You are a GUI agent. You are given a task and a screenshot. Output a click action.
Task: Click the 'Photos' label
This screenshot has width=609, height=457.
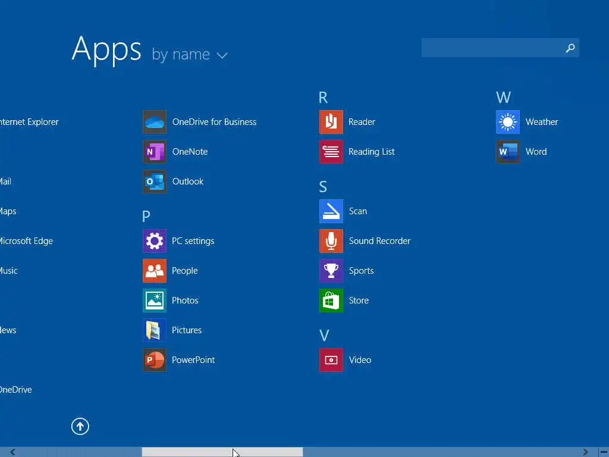tap(186, 301)
